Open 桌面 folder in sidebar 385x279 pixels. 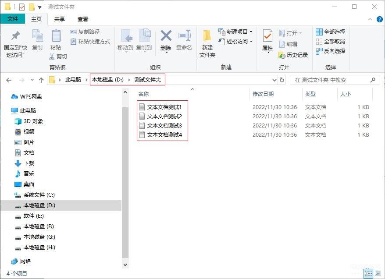[x=25, y=184]
